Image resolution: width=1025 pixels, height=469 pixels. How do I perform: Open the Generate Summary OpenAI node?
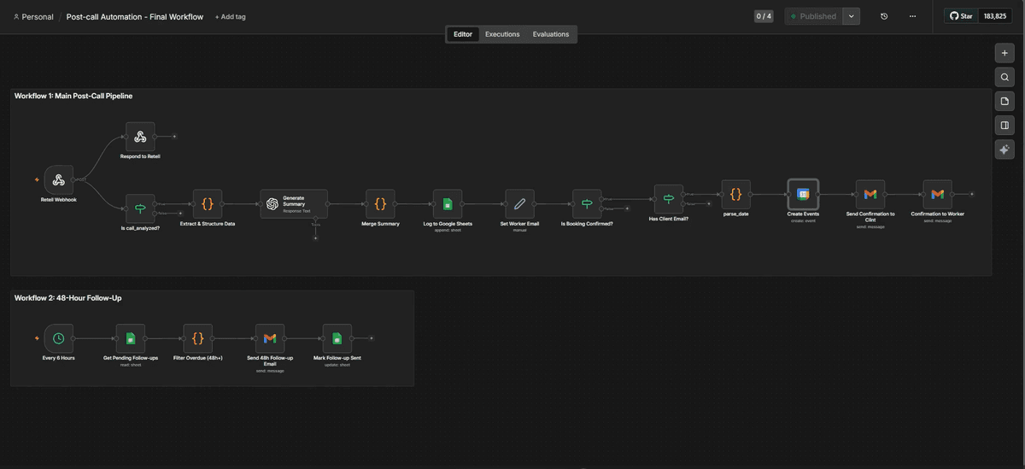pyautogui.click(x=294, y=204)
